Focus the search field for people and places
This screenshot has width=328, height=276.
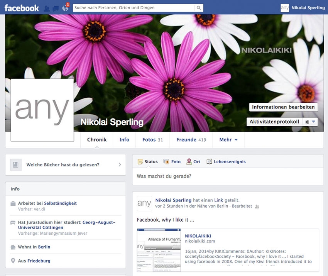134,8
